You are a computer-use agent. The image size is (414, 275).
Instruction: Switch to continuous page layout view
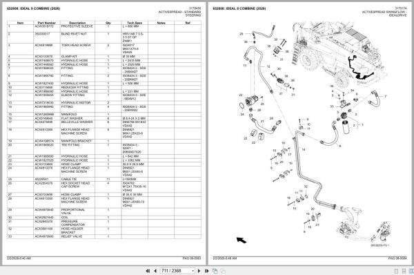click(x=404, y=271)
